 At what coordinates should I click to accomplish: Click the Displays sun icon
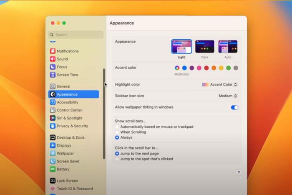click(53, 145)
